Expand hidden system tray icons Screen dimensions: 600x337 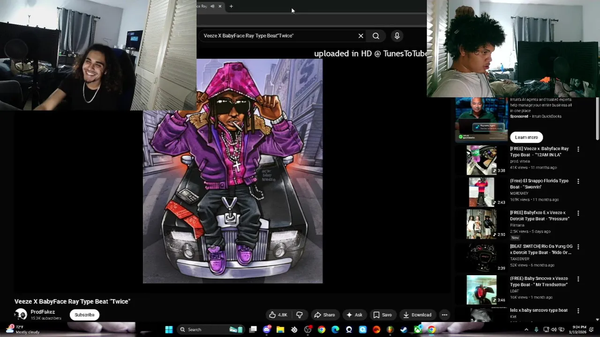point(526,330)
